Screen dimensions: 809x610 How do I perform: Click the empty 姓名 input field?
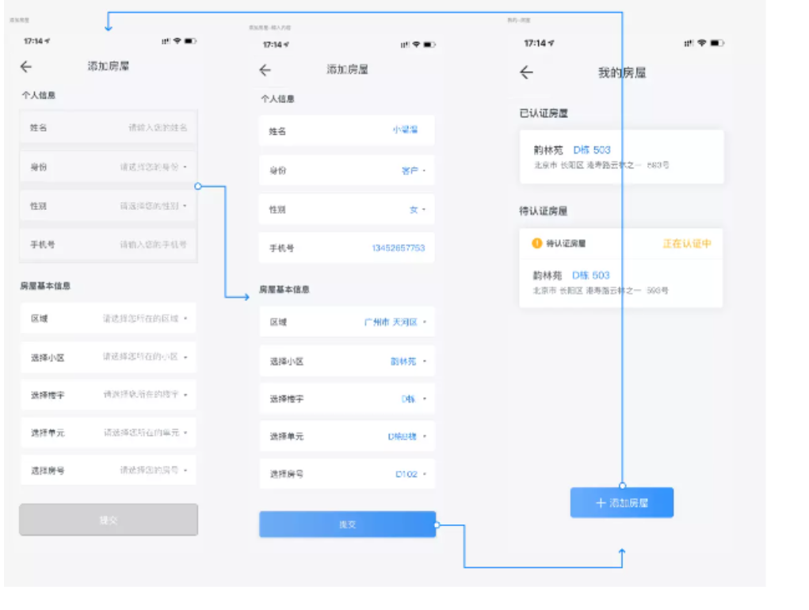point(108,127)
